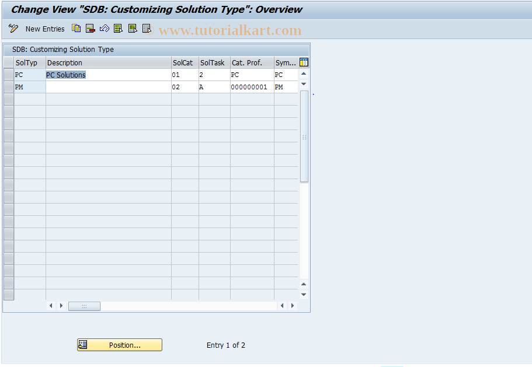The image size is (532, 367).
Task: Click the Deselect All icon
Action: 147,29
